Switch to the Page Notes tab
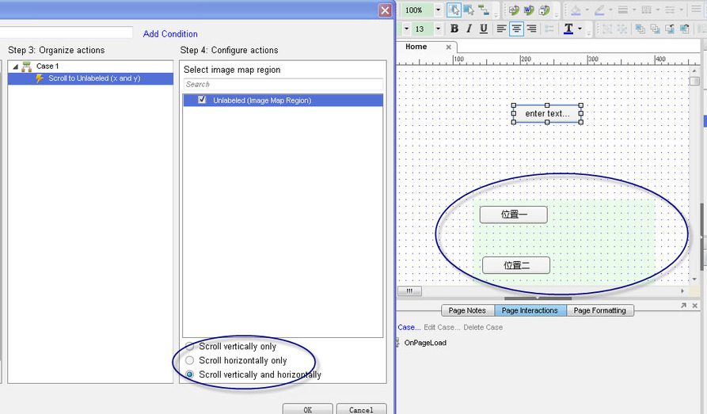707x414 pixels. coord(467,310)
